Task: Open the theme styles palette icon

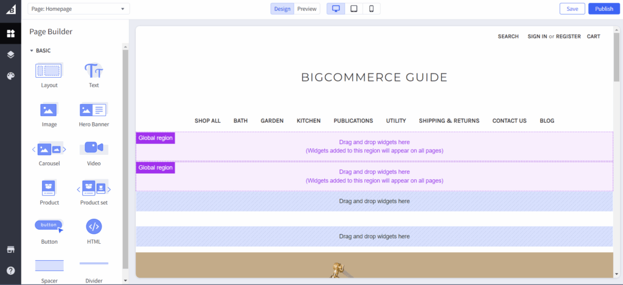Action: click(x=11, y=76)
